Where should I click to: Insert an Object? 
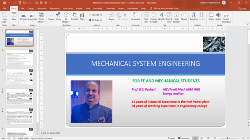pos(184,16)
